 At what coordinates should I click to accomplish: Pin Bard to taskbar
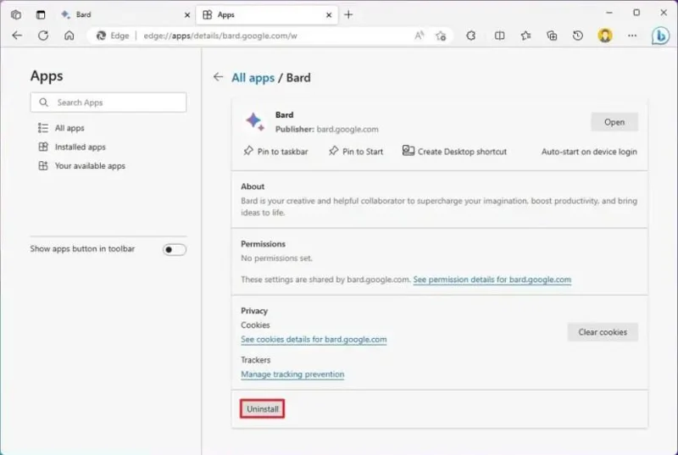coord(276,151)
